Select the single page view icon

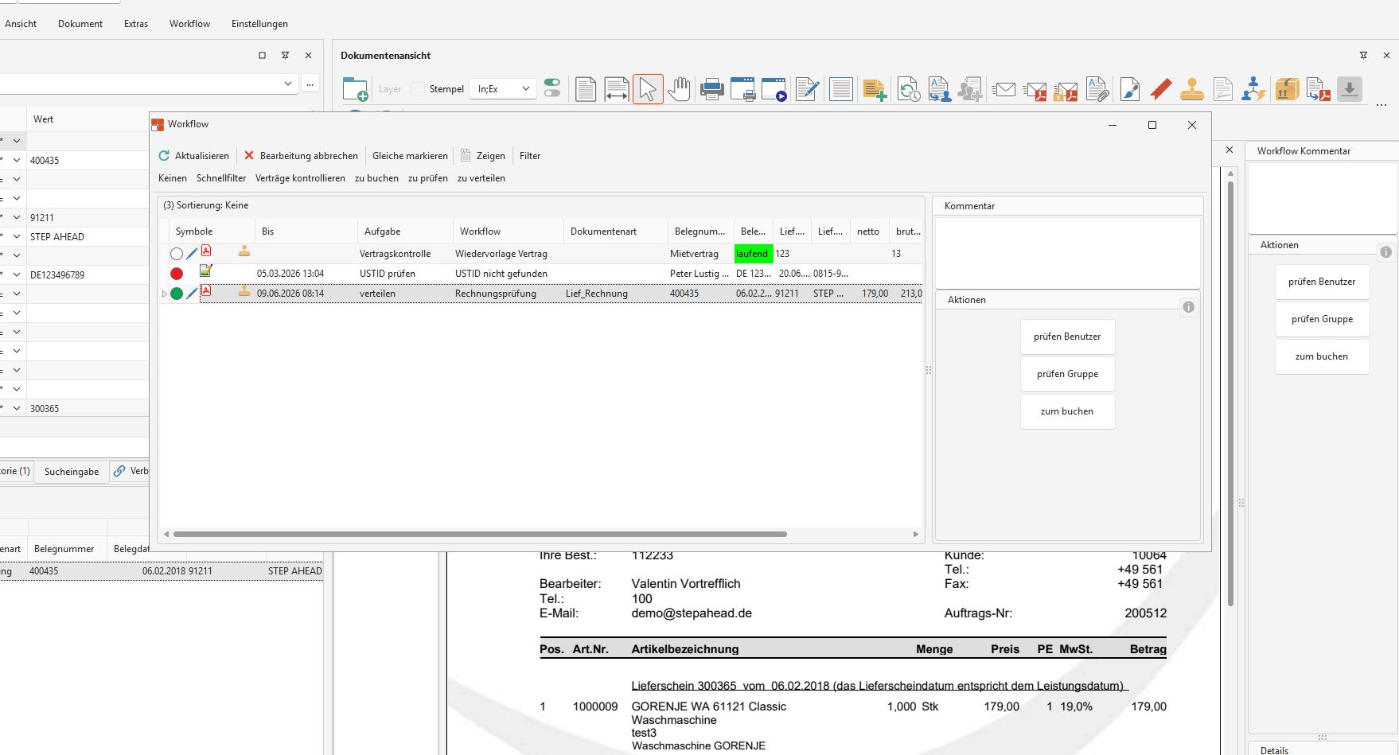point(586,89)
